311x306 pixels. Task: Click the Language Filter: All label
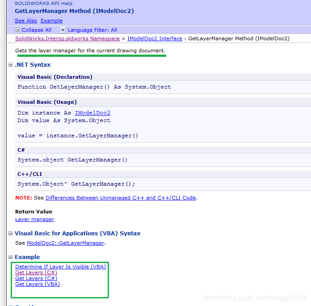92,30
